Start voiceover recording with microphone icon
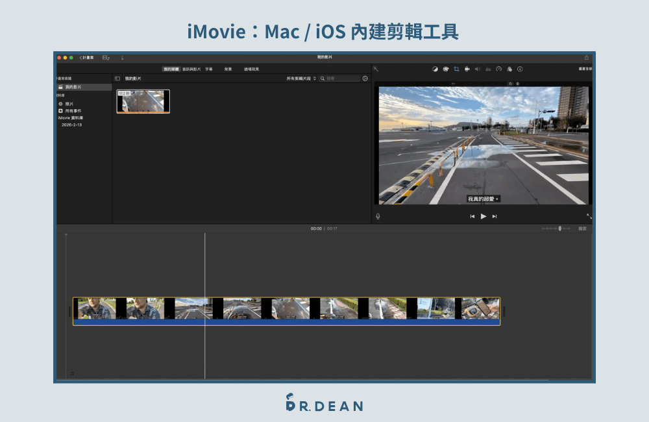 coord(378,216)
